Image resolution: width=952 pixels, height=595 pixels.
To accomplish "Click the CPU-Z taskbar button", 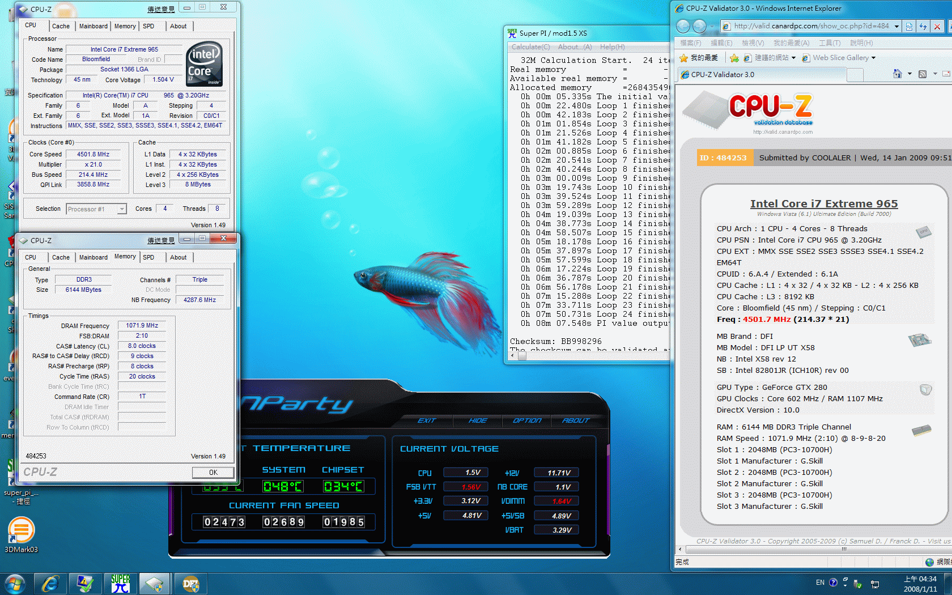I will tap(155, 584).
